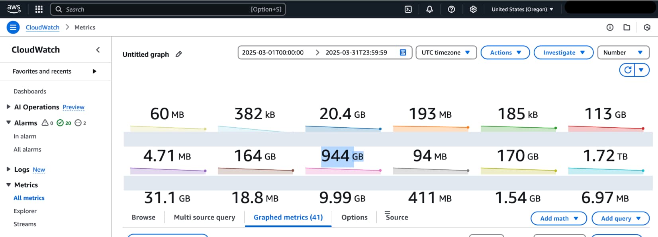
Task: Click the Untitled graph title
Action: tap(145, 54)
